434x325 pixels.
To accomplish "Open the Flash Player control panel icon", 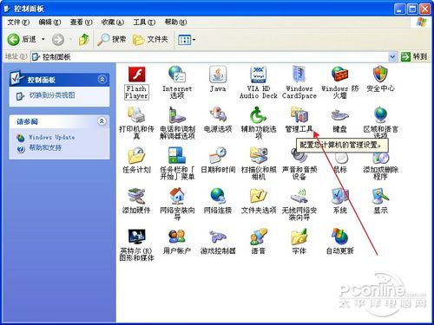I will (x=136, y=74).
